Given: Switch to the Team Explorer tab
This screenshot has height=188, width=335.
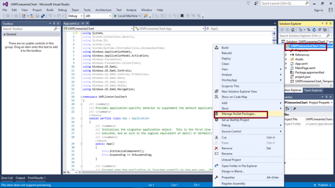Looking at the screenshot, I should click(x=313, y=90).
